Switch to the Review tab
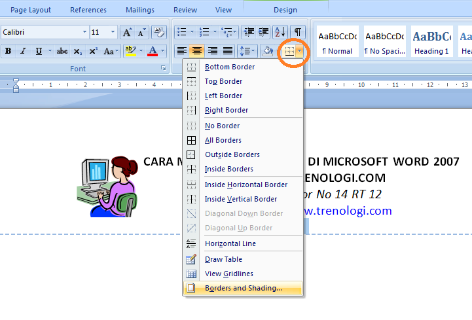The image size is (472, 320). tap(185, 10)
